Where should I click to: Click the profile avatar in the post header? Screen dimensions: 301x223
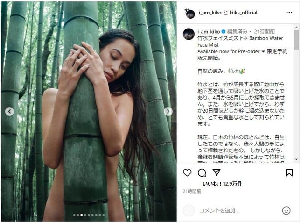pos(190,14)
